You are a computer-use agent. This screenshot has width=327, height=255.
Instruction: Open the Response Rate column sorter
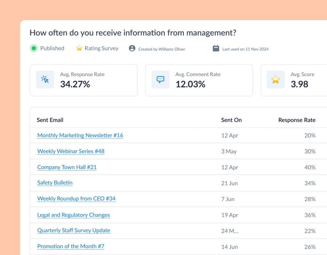[x=297, y=120]
